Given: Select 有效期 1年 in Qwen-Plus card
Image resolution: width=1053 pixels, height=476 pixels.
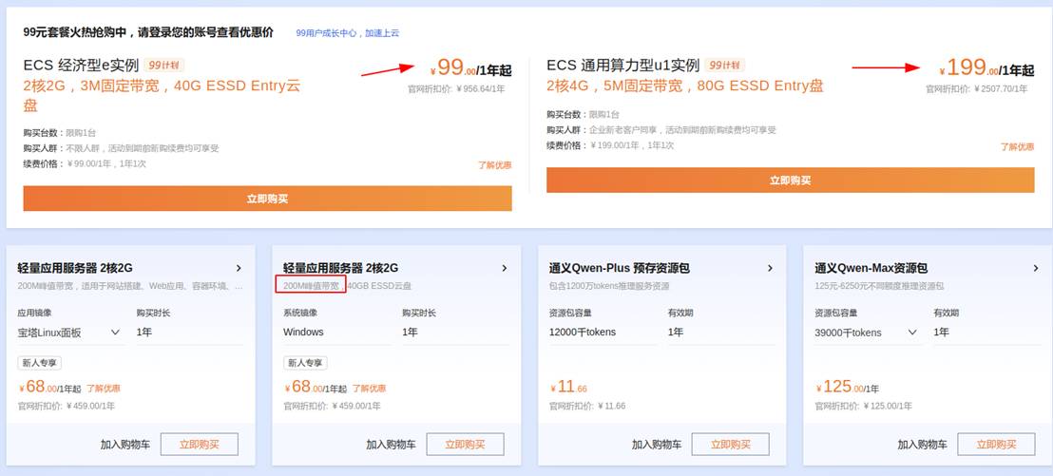Looking at the screenshot, I should pyautogui.click(x=721, y=333).
